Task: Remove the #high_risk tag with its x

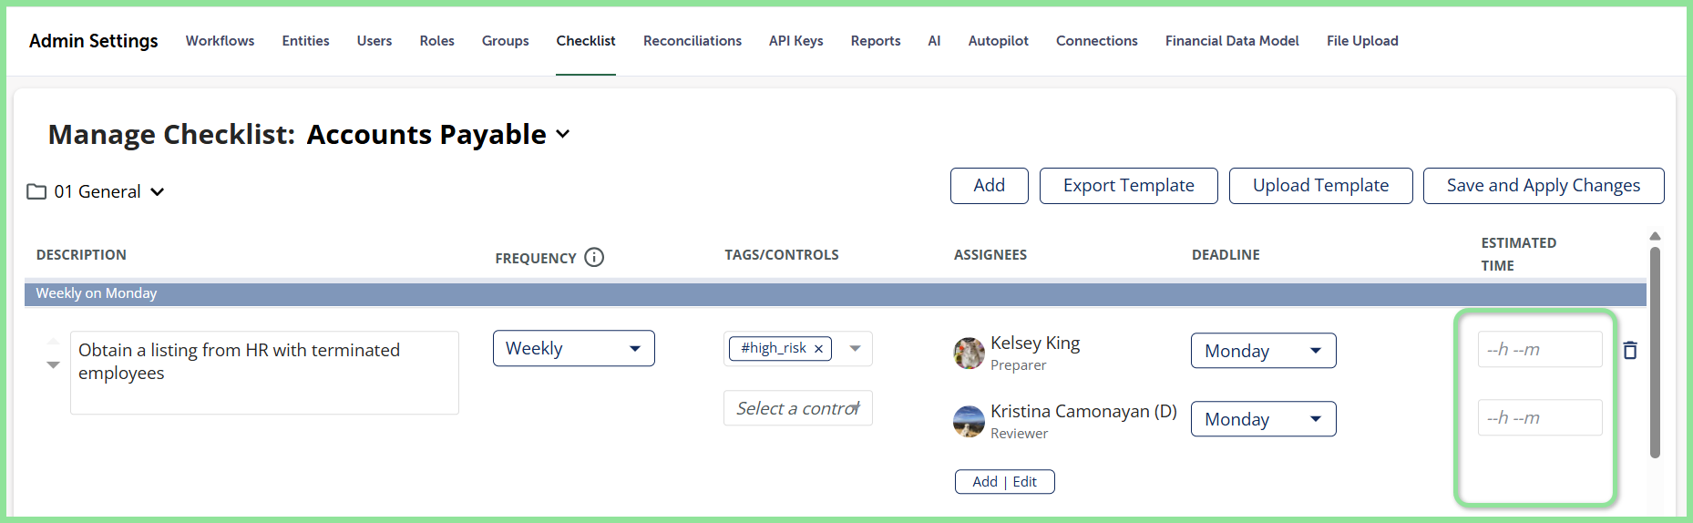Action: coord(818,348)
